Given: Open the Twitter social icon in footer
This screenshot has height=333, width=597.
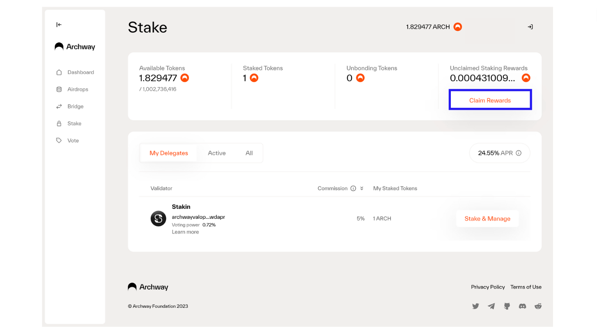Looking at the screenshot, I should pyautogui.click(x=475, y=306).
